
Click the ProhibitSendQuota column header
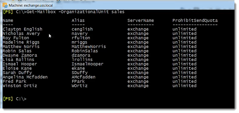195,21
